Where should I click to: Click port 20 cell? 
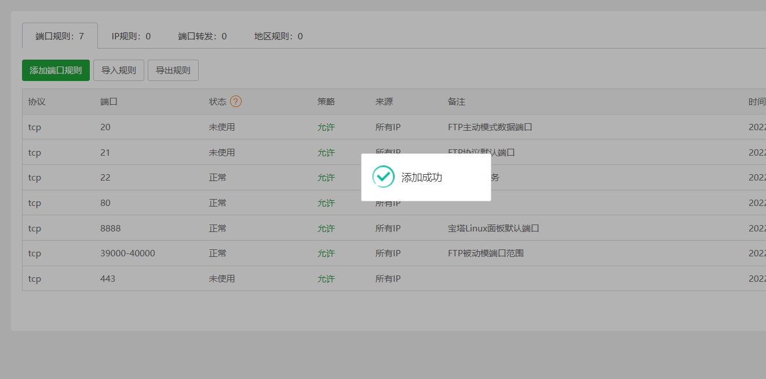(x=105, y=127)
